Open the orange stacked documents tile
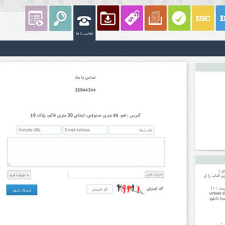Image resolution: width=225 pixels, height=225 pixels. tap(156, 18)
